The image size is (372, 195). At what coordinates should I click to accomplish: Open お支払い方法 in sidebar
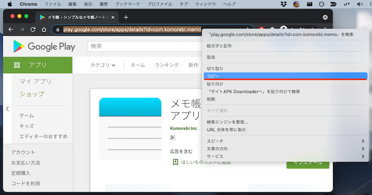tap(26, 163)
